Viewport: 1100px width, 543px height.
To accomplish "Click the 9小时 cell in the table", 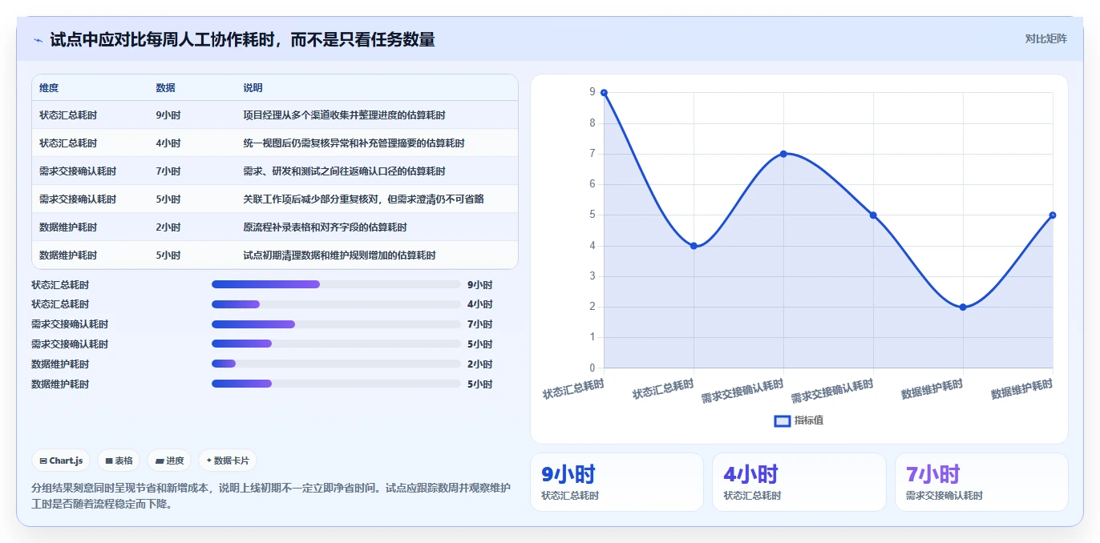I will [x=168, y=115].
